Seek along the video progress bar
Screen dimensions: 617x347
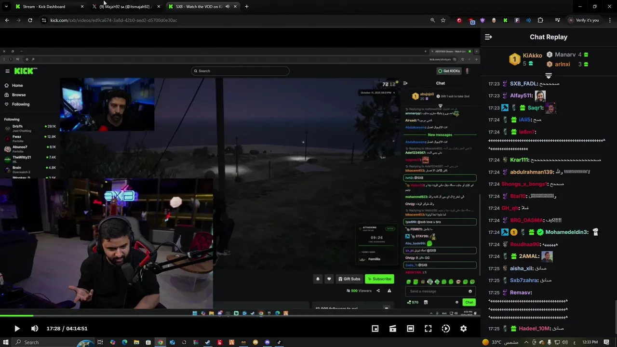pos(240,316)
